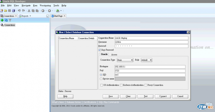
Task: Click the Clear button
Action: tap(128, 96)
